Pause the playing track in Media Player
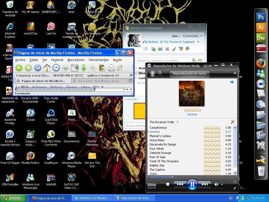 pos(192,184)
